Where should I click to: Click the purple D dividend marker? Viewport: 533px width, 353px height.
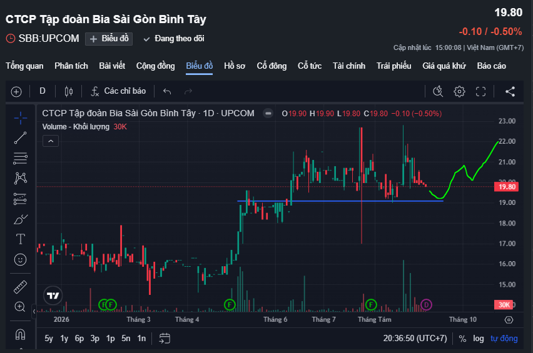point(426,305)
